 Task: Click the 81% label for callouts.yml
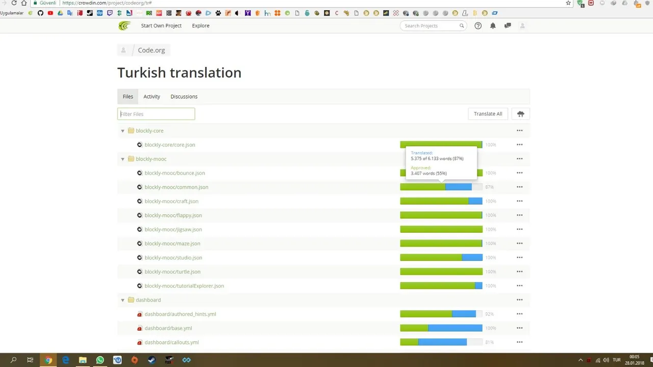tap(490, 342)
